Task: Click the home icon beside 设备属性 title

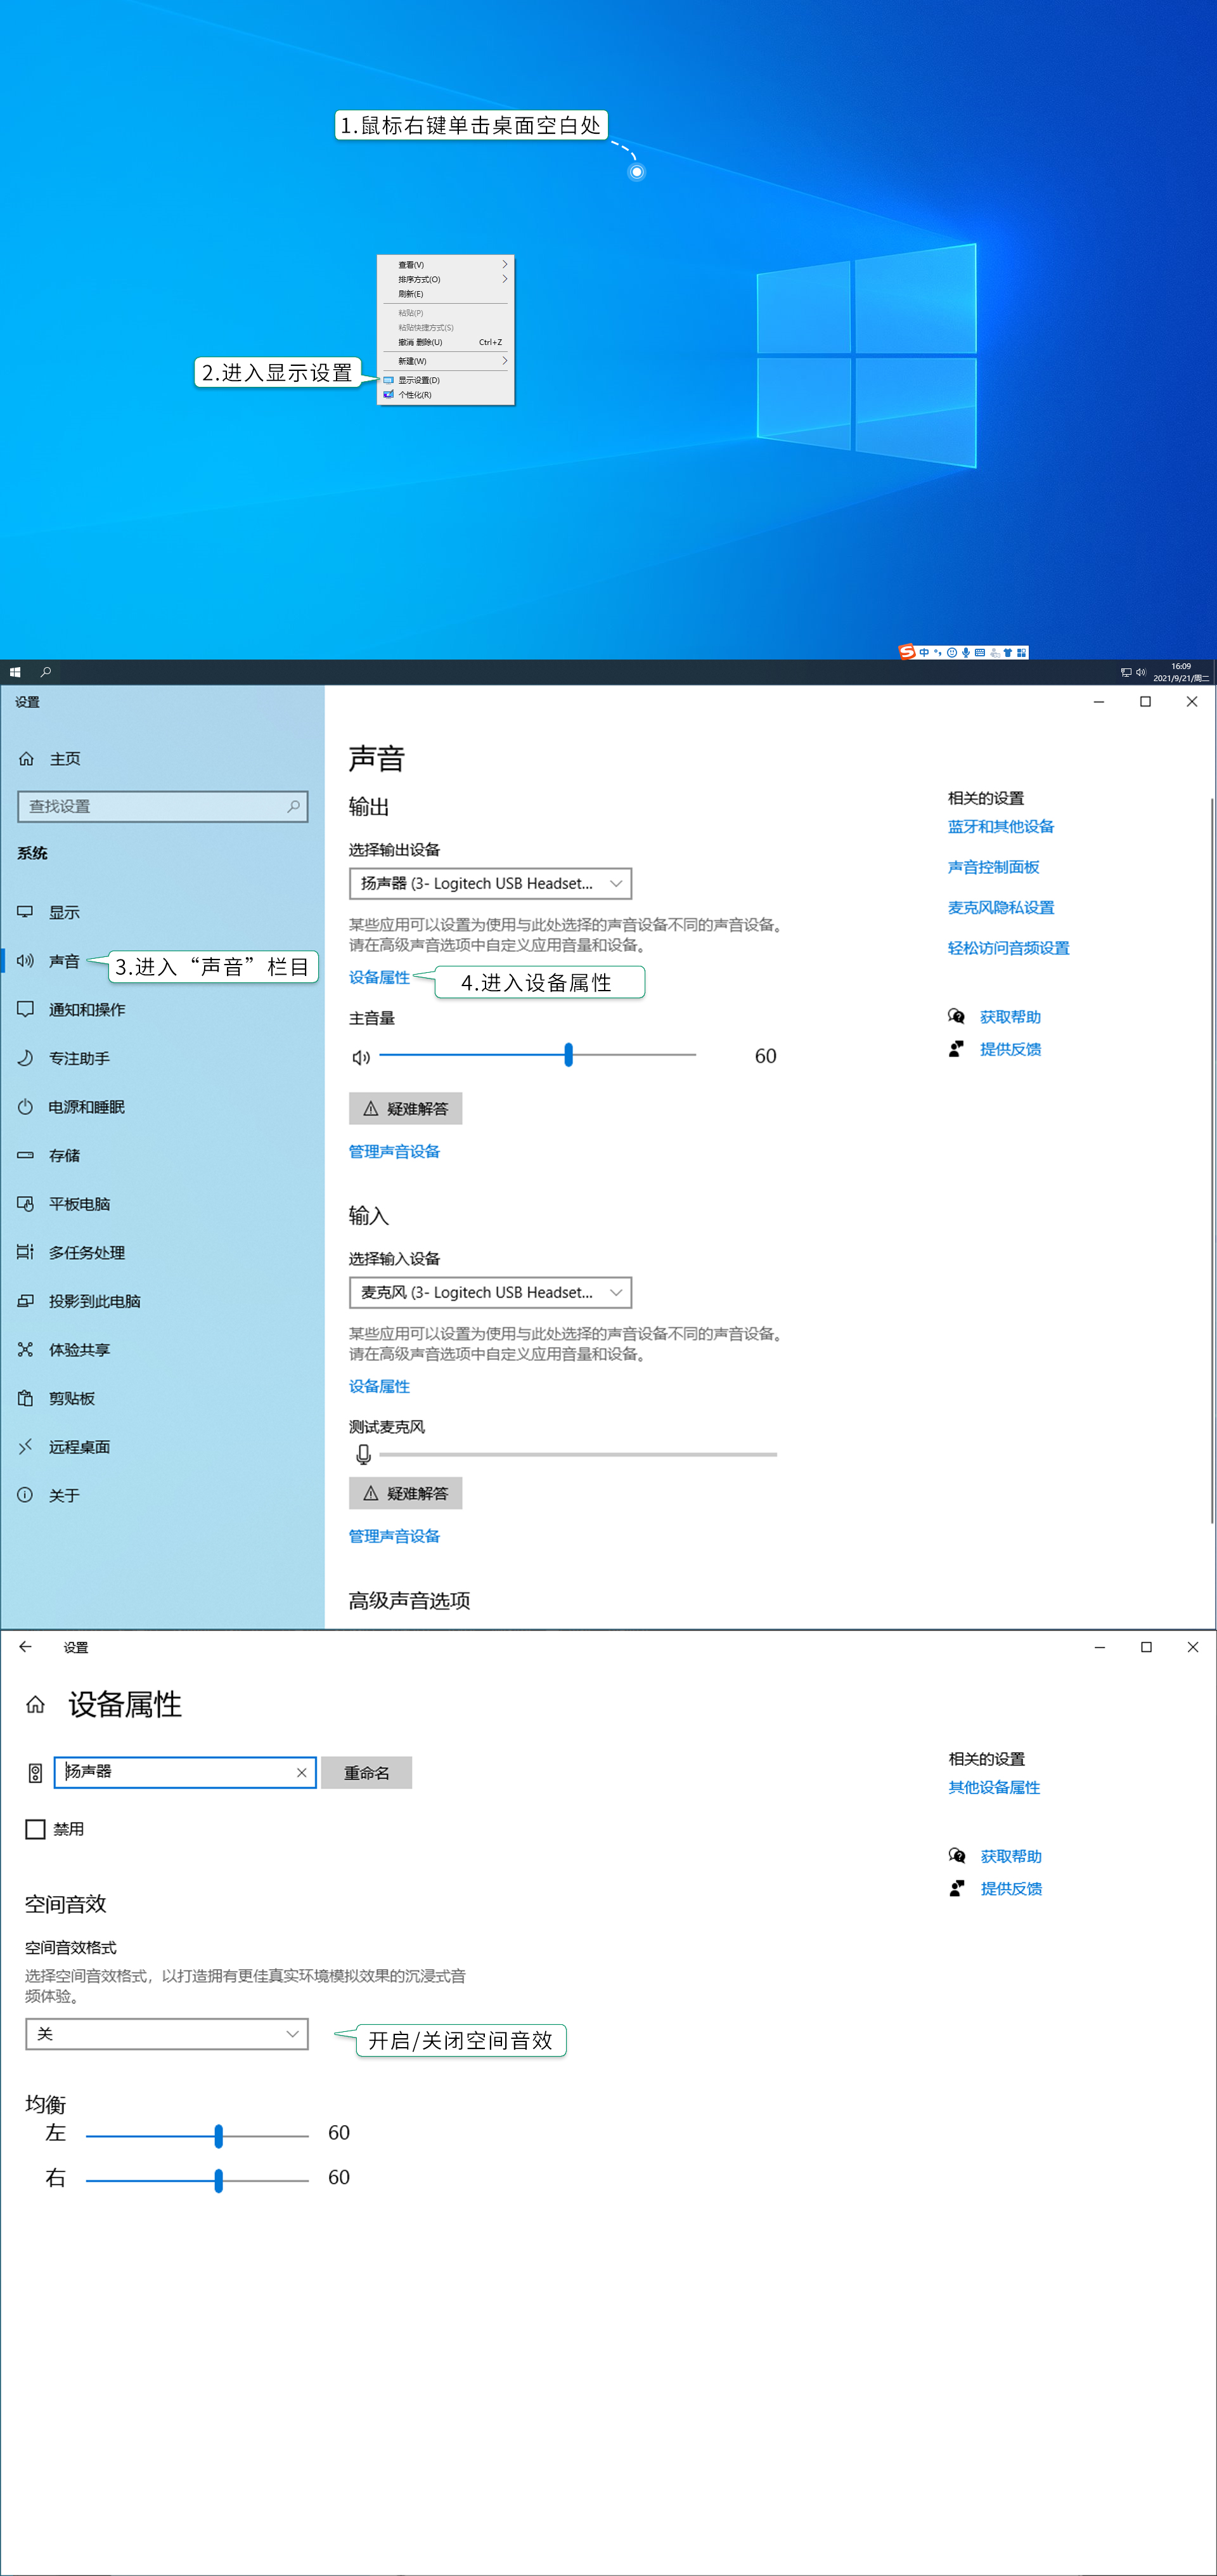Action: pos(36,1705)
